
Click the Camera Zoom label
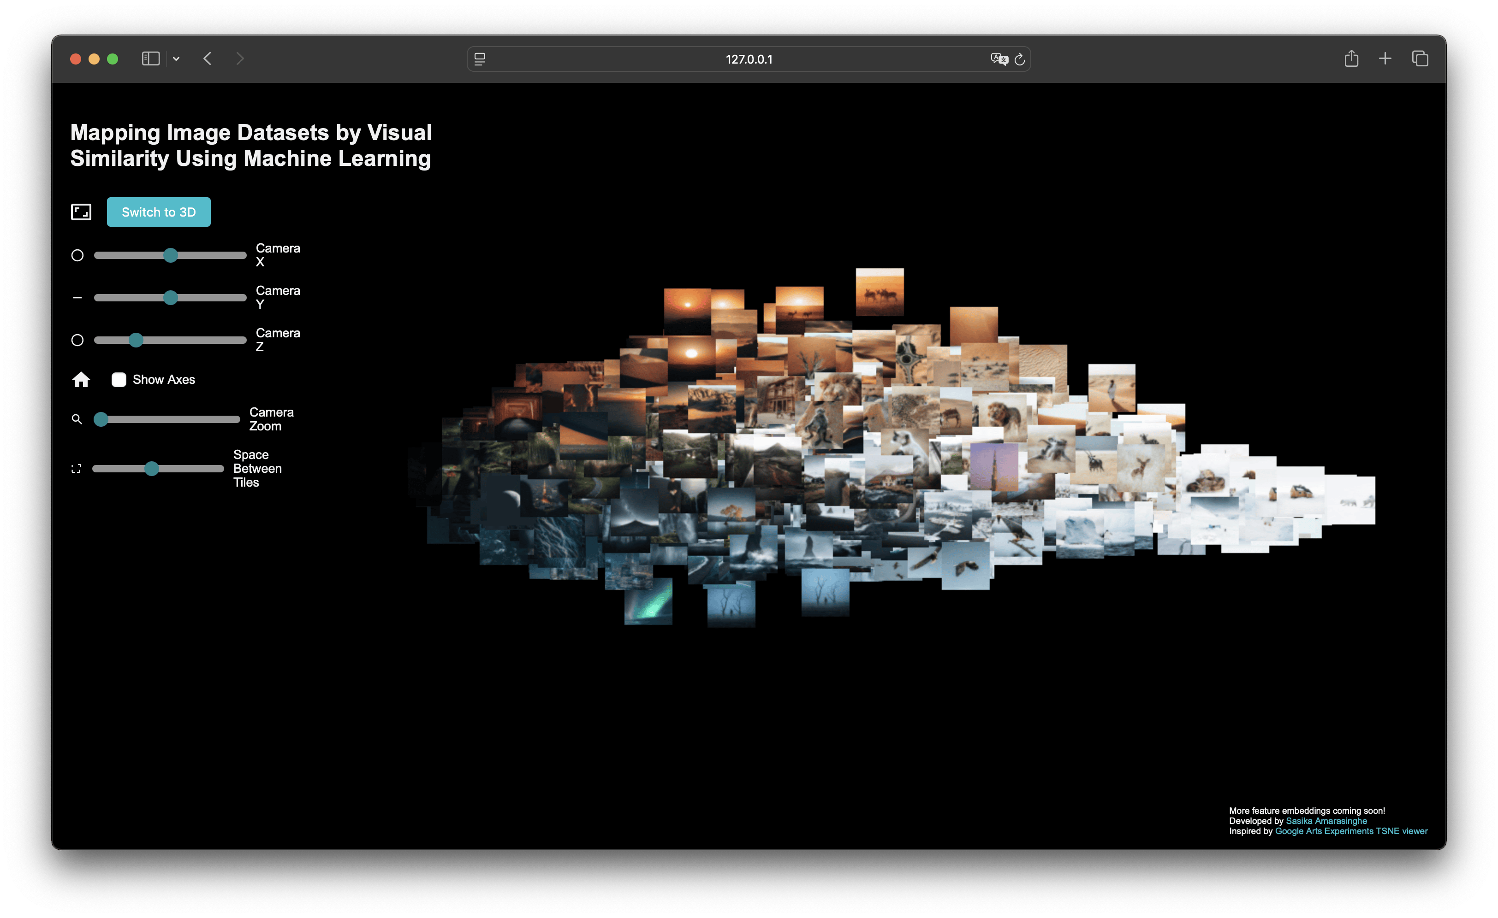271,419
